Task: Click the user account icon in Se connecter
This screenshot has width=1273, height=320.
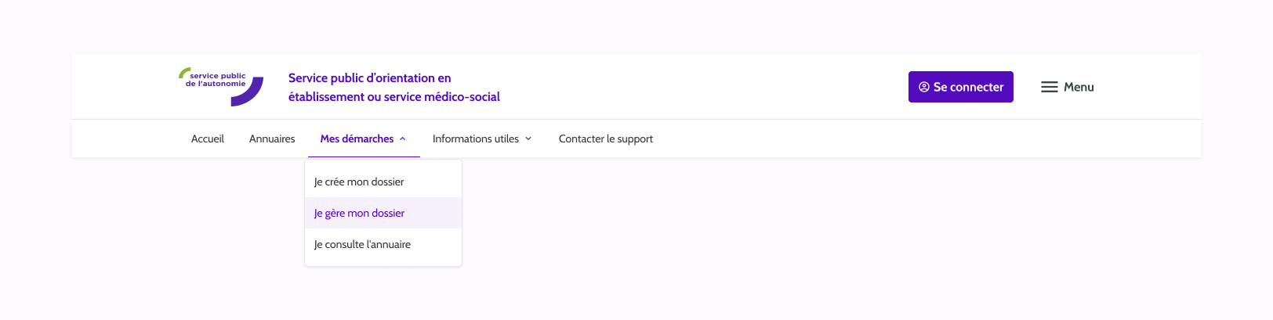Action: click(924, 87)
